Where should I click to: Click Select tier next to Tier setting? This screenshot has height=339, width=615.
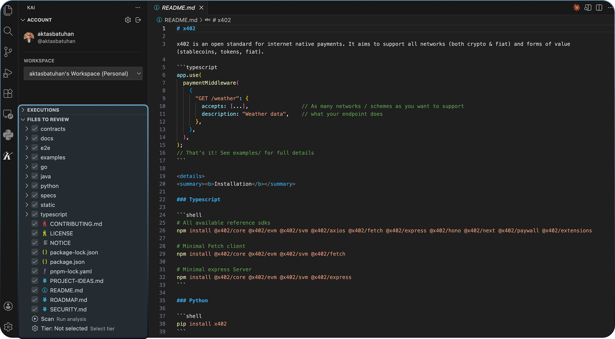point(102,328)
